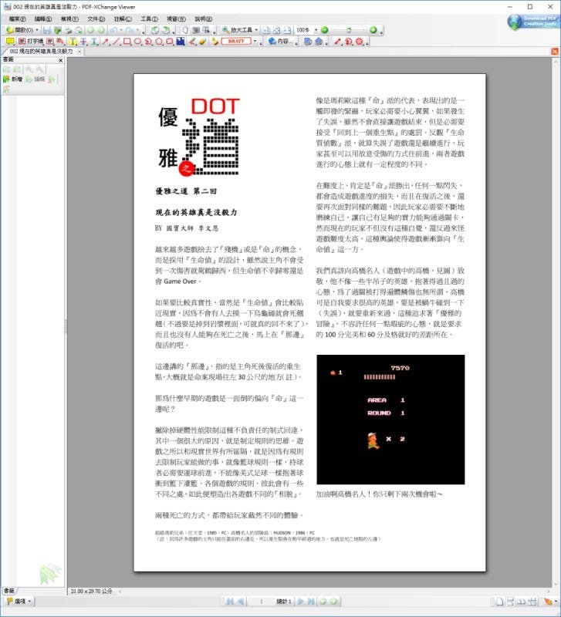Open the 編輯 (Edit) menu
This screenshot has height=617, width=561.
[x=43, y=19]
